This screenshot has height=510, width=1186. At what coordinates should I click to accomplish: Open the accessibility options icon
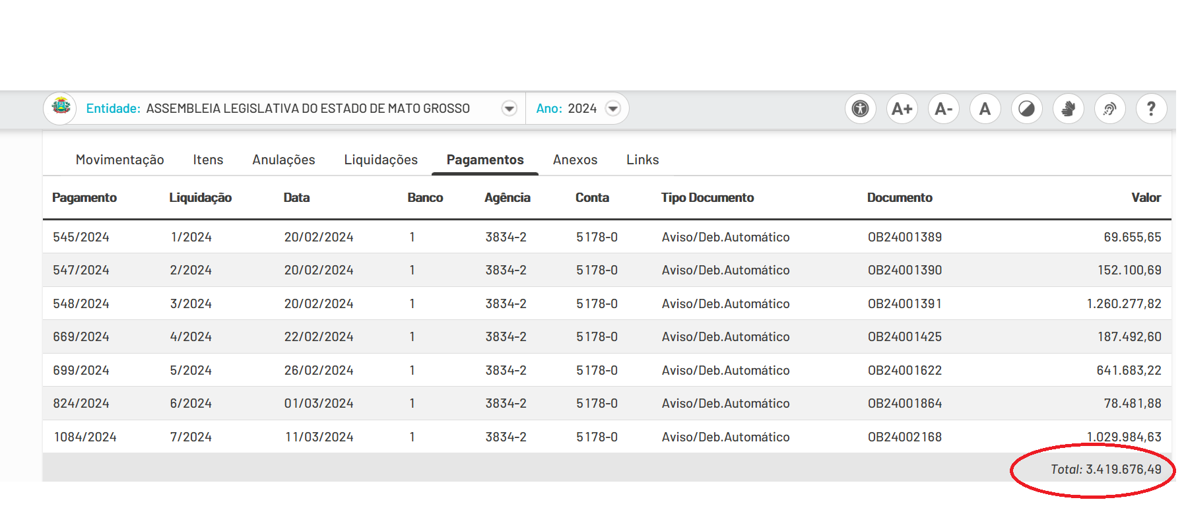[x=860, y=109]
